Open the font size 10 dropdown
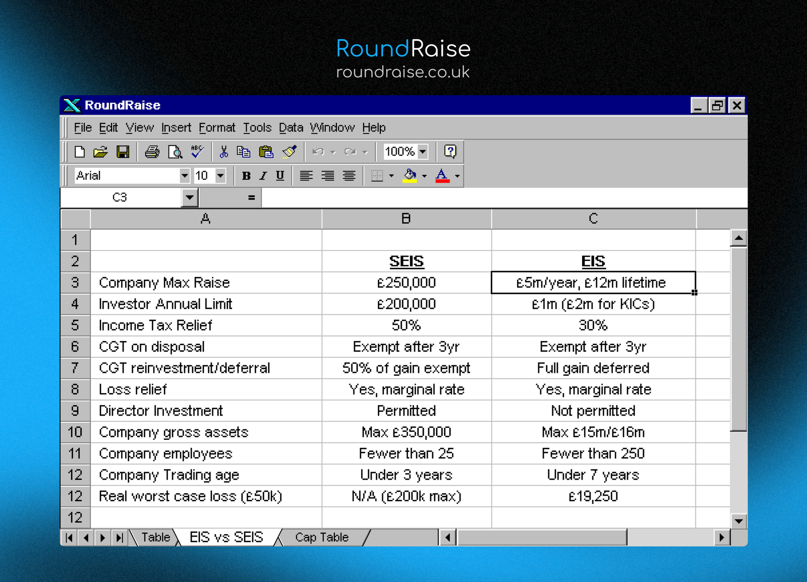Viewport: 807px width, 582px height. (220, 176)
